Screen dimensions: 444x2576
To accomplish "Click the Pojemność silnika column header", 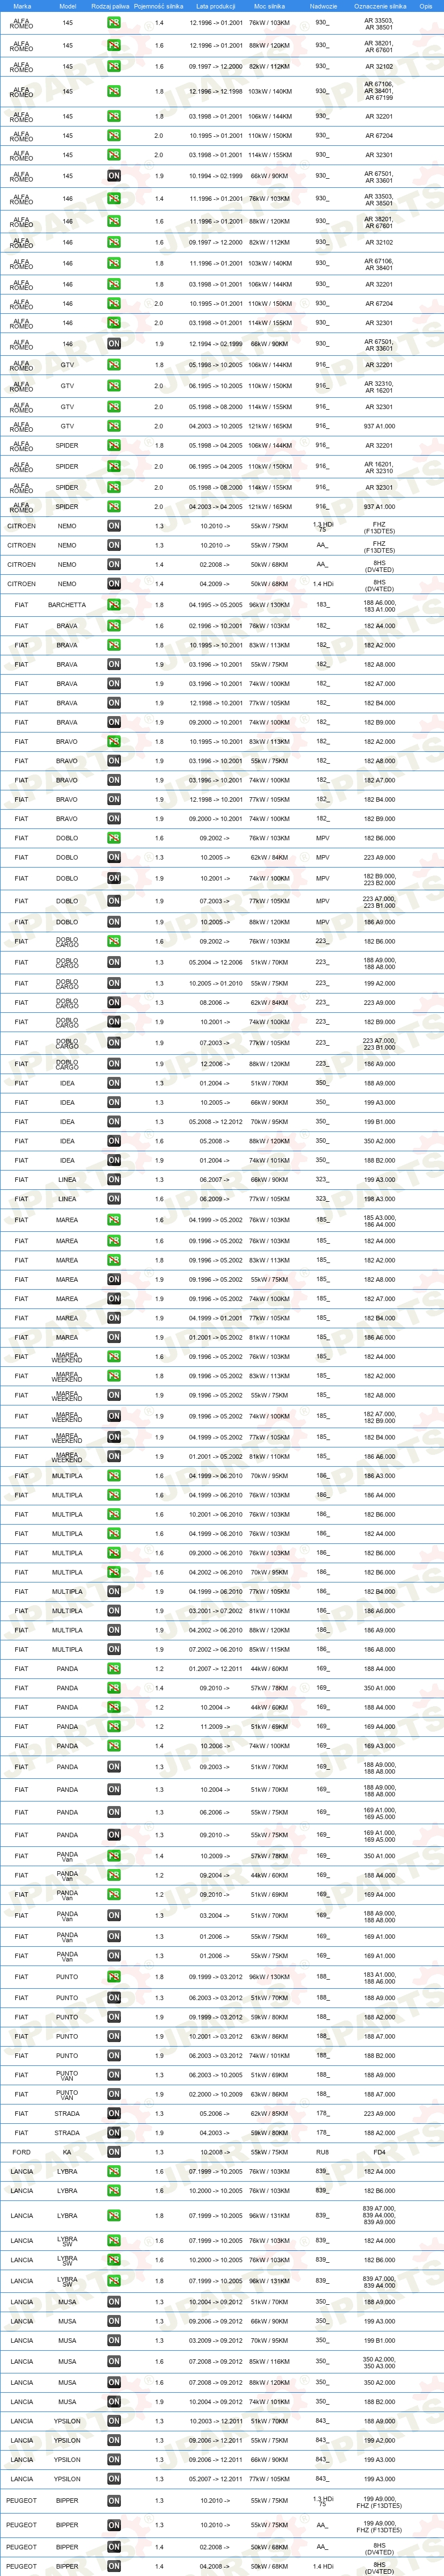I will [159, 6].
